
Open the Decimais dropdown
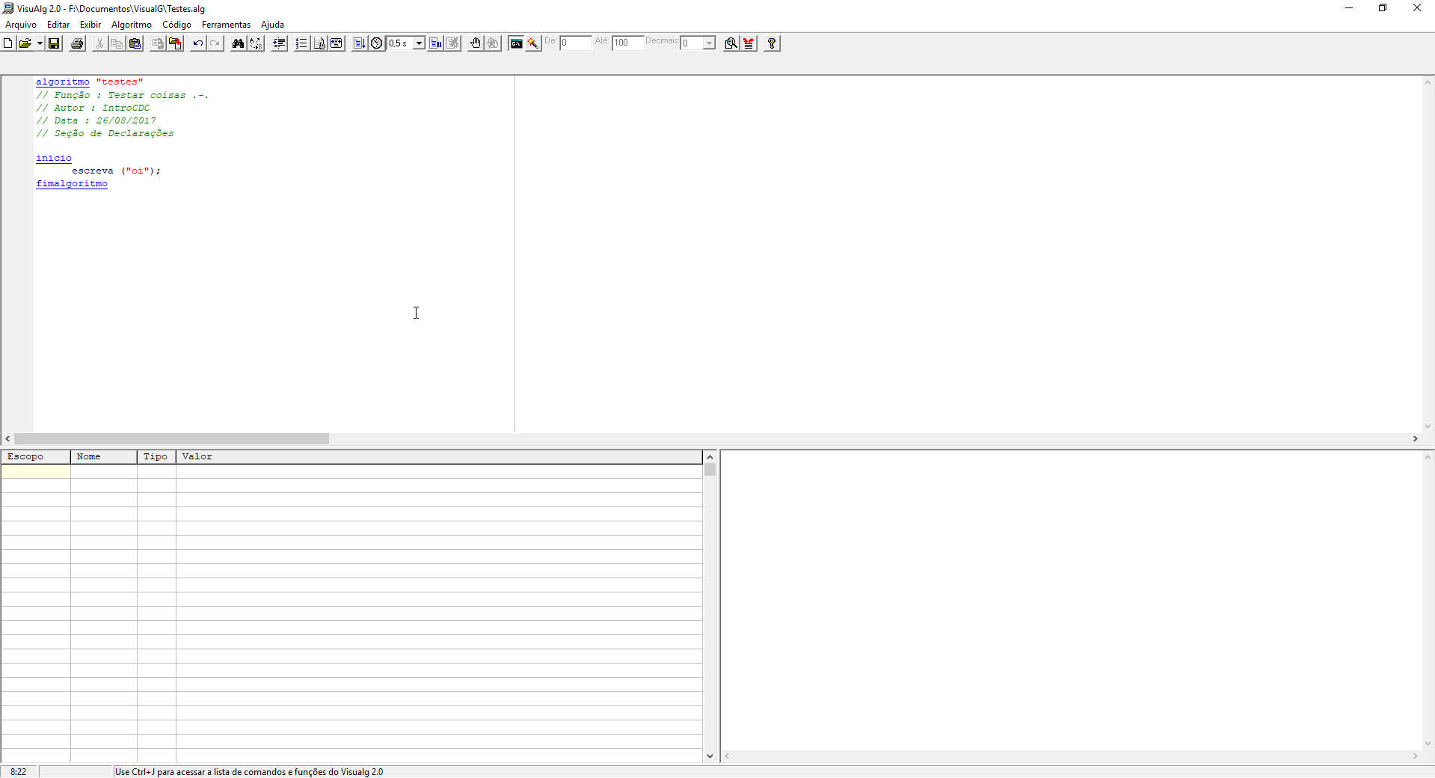tap(709, 43)
